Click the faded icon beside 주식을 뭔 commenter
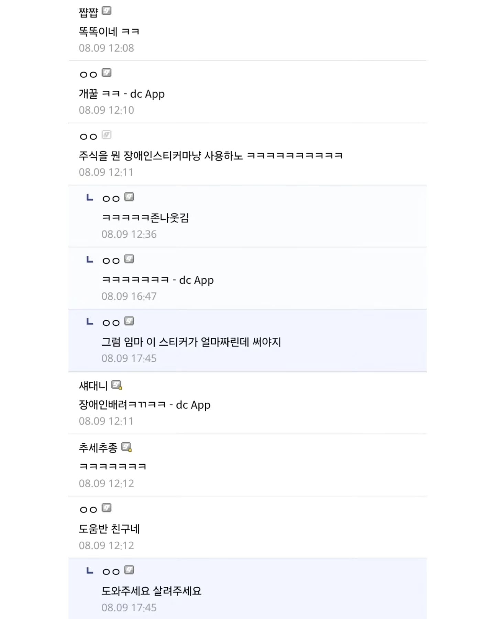This screenshot has height=619, width=495. point(107,135)
